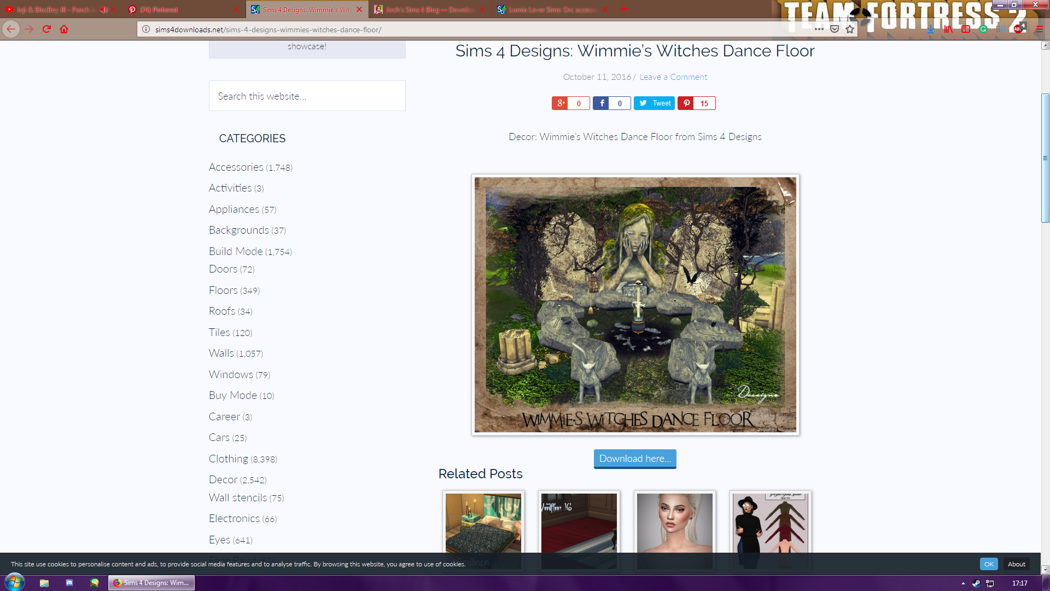Share on Google Plus button
Image resolution: width=1050 pixels, height=591 pixels.
pyautogui.click(x=570, y=103)
